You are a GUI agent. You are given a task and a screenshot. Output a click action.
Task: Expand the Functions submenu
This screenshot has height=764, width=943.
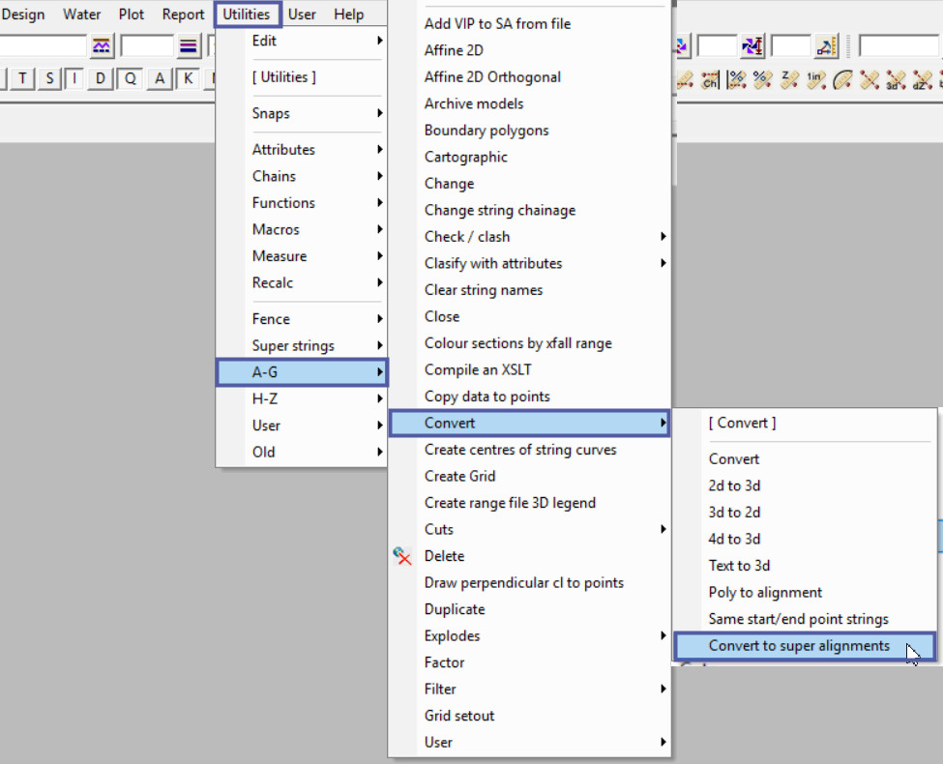(x=302, y=203)
